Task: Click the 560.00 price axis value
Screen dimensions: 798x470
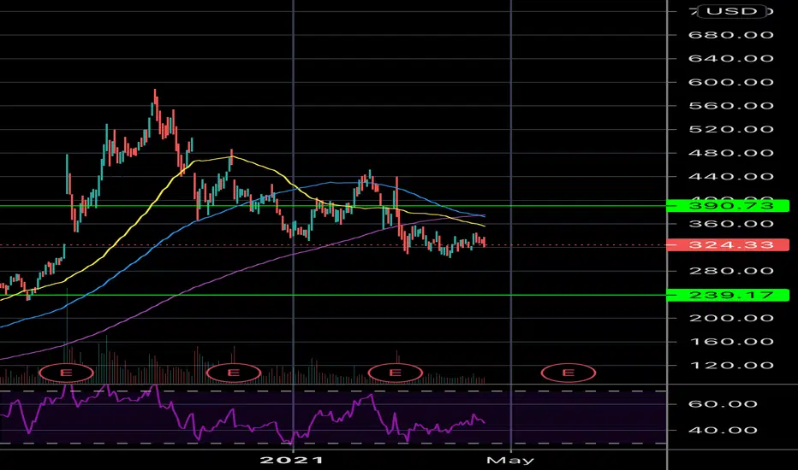Action: (x=731, y=106)
